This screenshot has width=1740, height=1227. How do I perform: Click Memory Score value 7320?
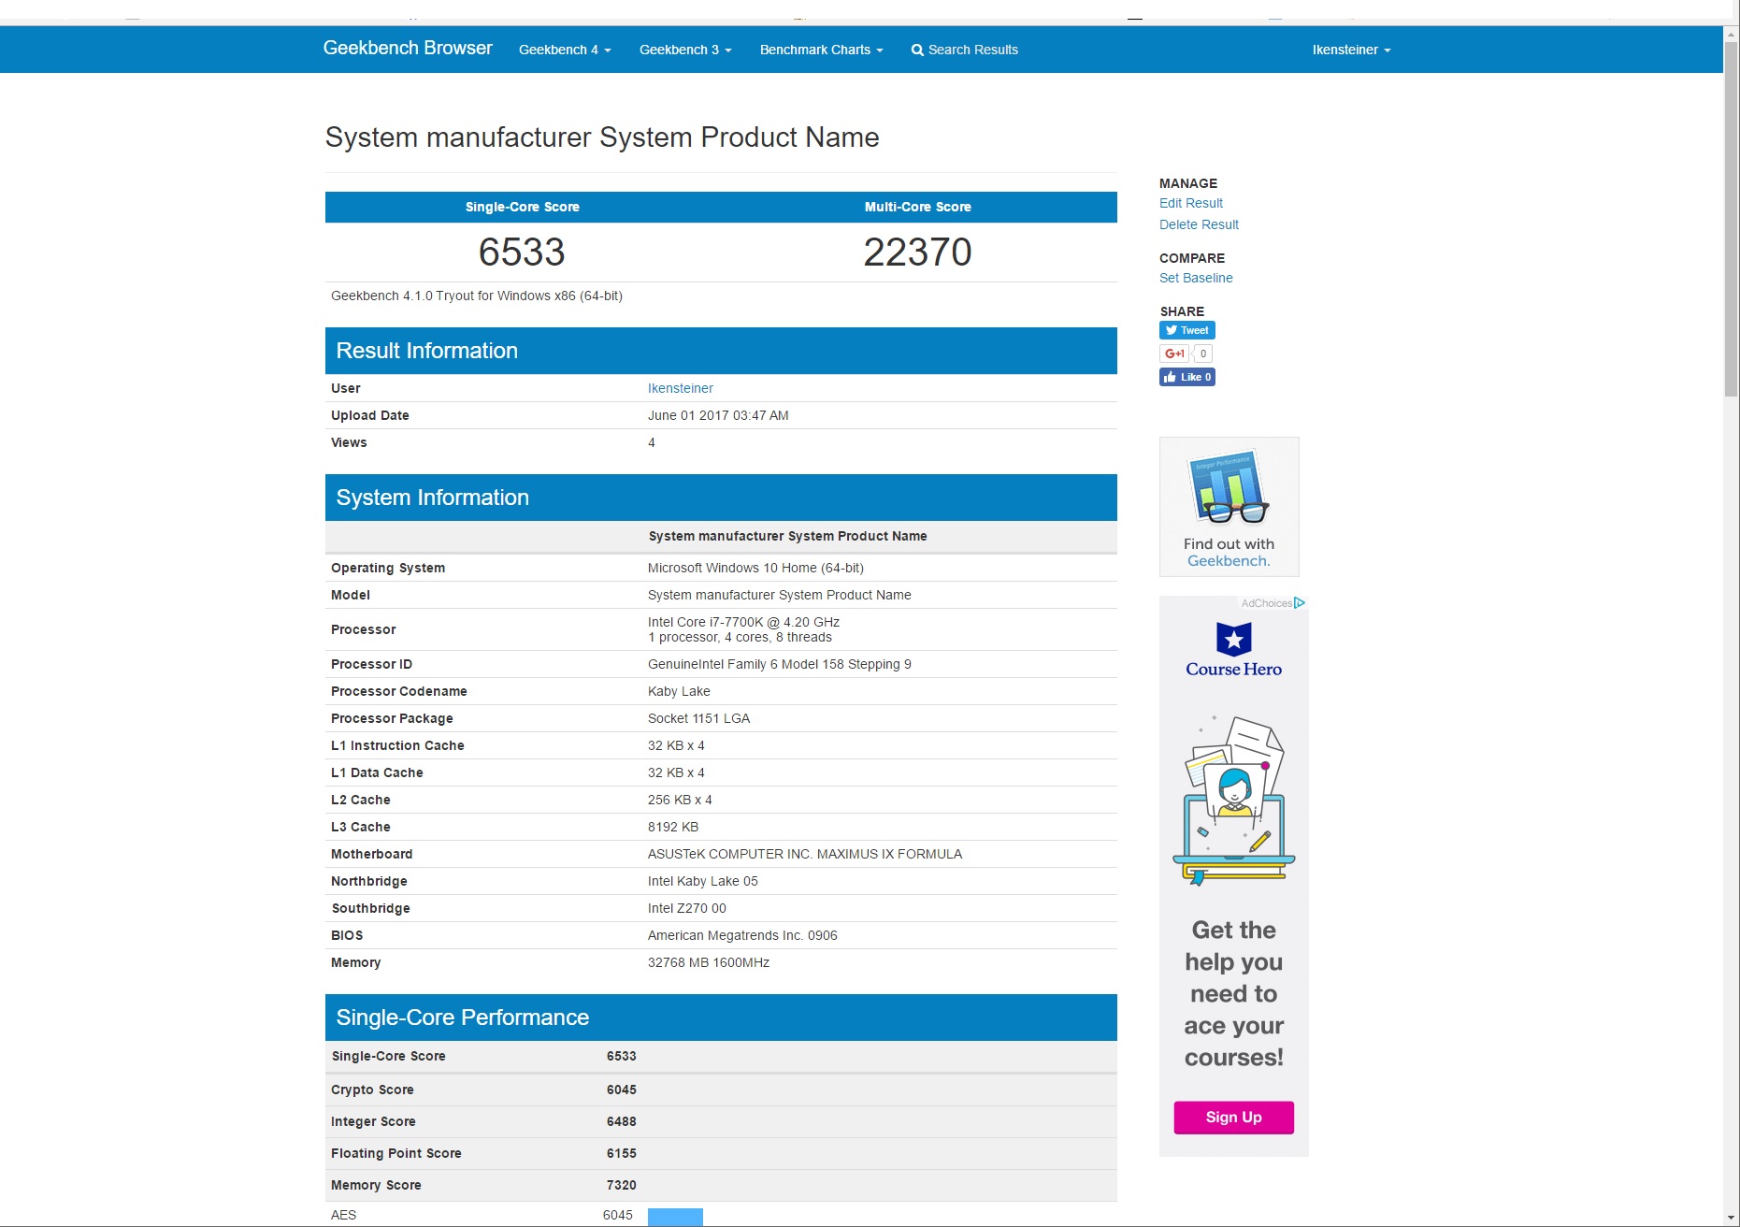tap(621, 1185)
